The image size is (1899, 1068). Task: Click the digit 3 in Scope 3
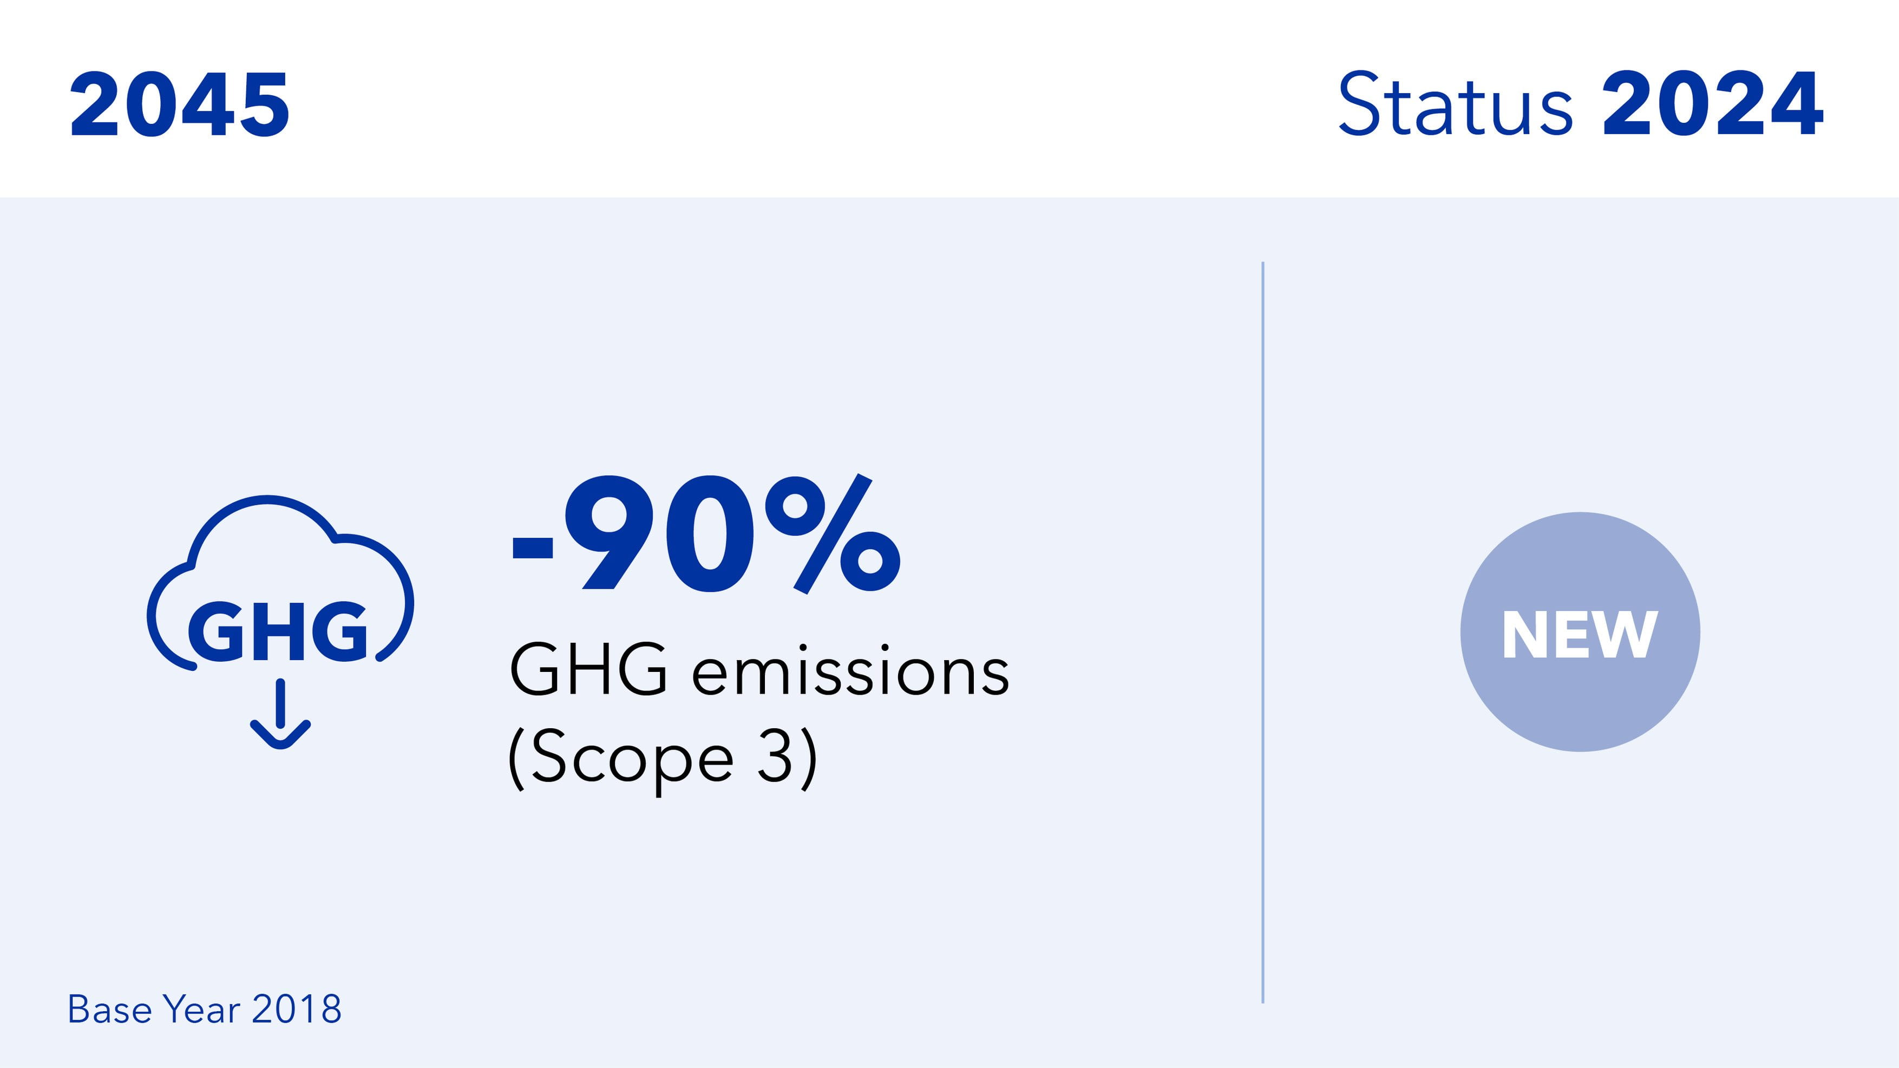[775, 756]
